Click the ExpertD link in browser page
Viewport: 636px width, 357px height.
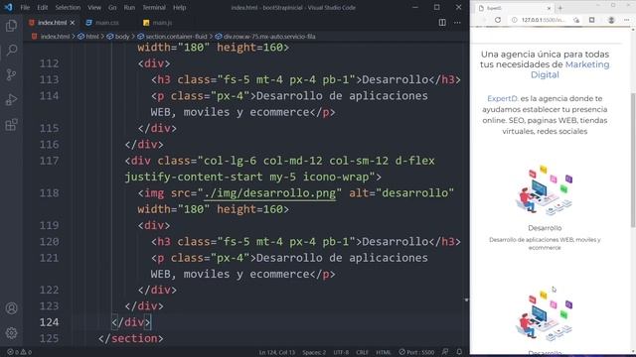point(502,98)
